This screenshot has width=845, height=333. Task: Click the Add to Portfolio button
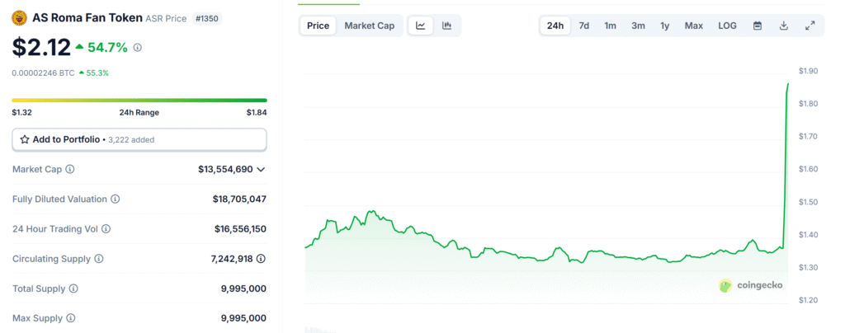click(139, 139)
